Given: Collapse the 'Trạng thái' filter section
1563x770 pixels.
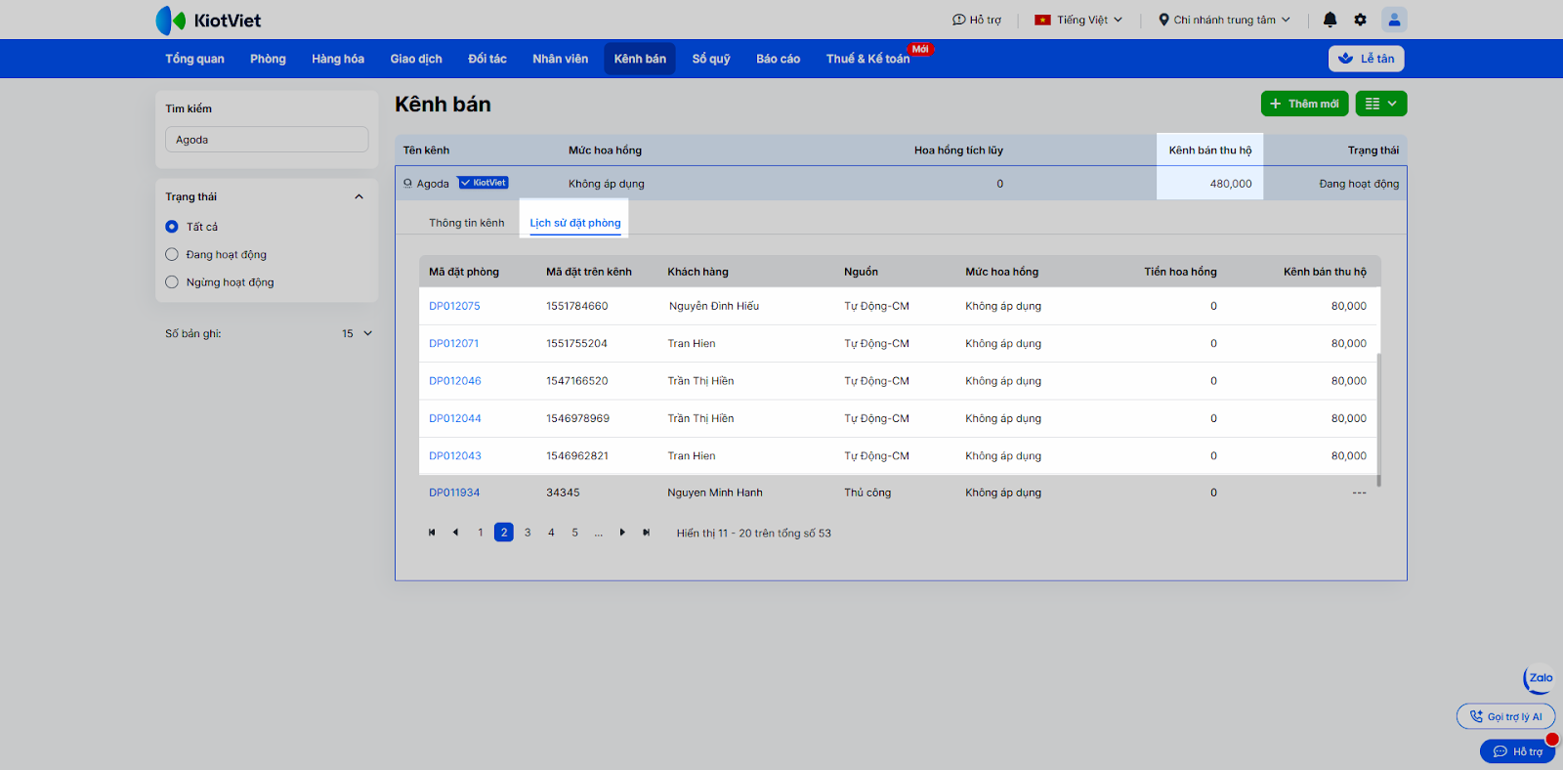Looking at the screenshot, I should point(359,197).
